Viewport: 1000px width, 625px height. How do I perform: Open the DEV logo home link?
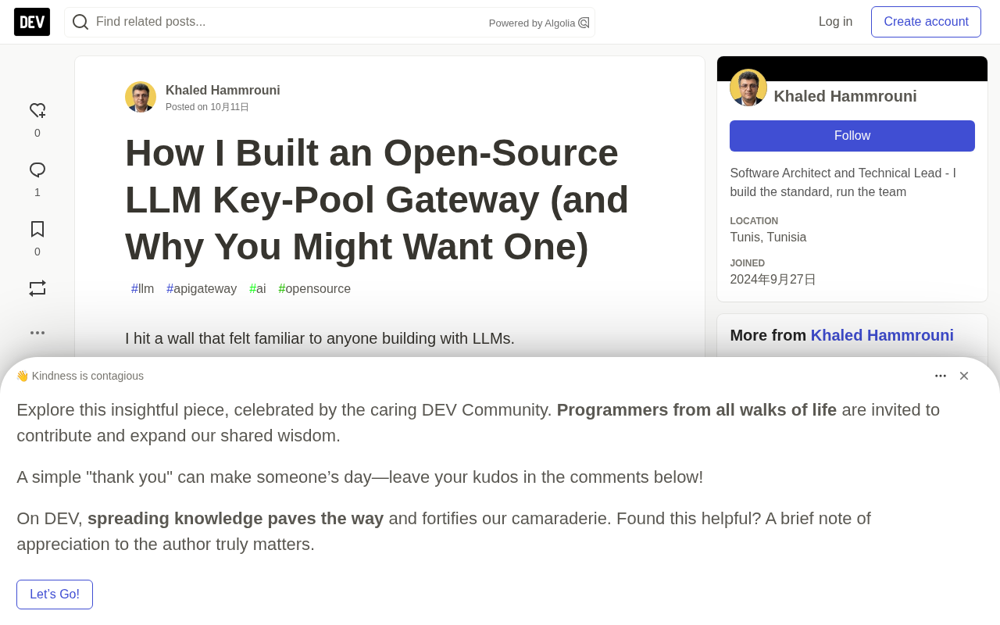click(32, 22)
